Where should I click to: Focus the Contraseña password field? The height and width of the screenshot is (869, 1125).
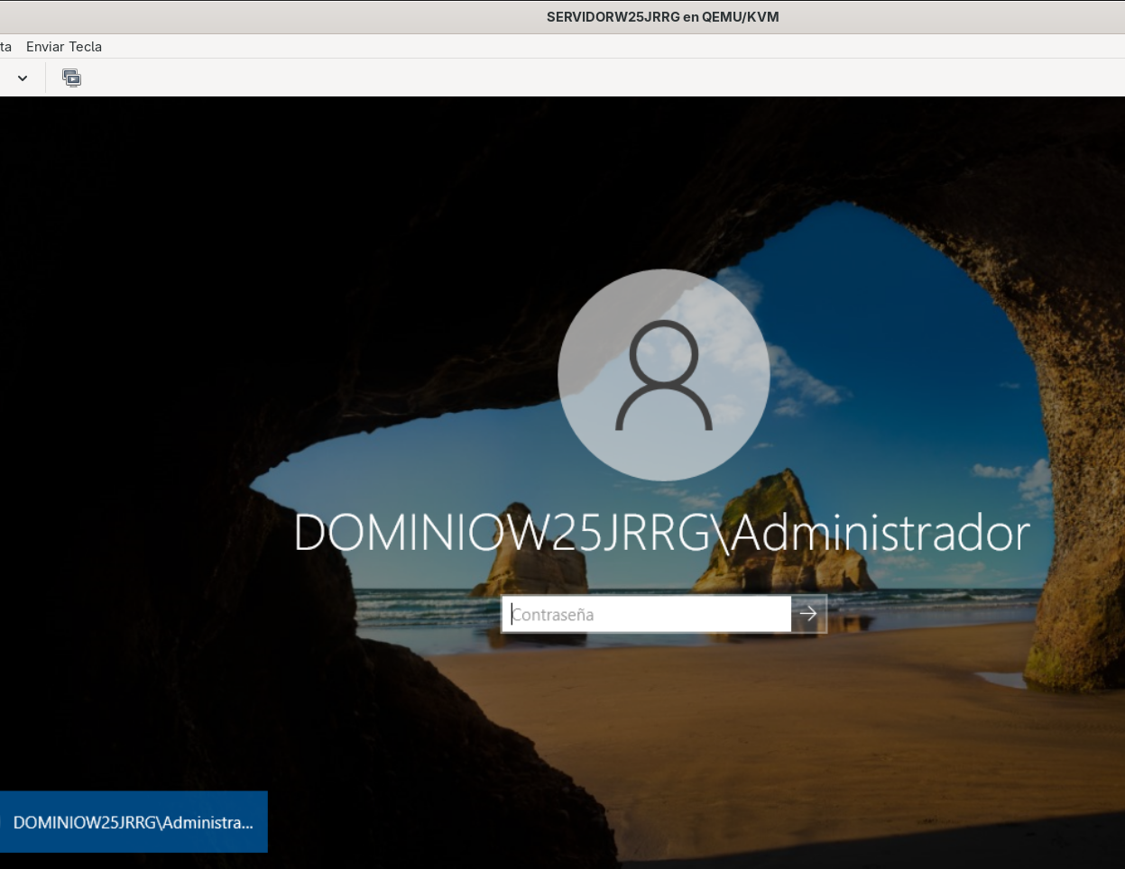[x=647, y=614]
